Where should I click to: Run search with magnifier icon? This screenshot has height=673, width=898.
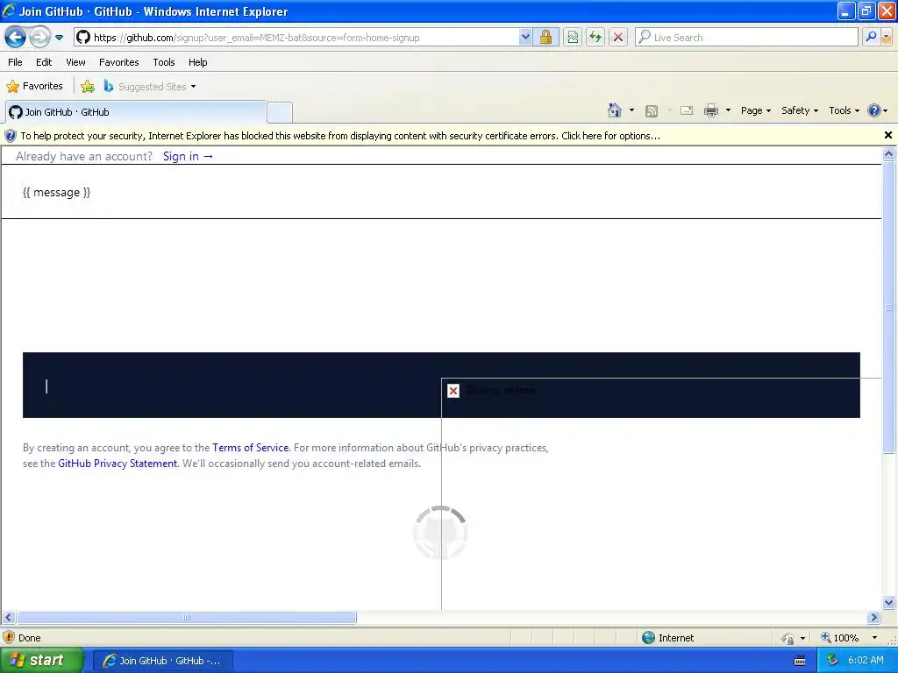point(871,37)
